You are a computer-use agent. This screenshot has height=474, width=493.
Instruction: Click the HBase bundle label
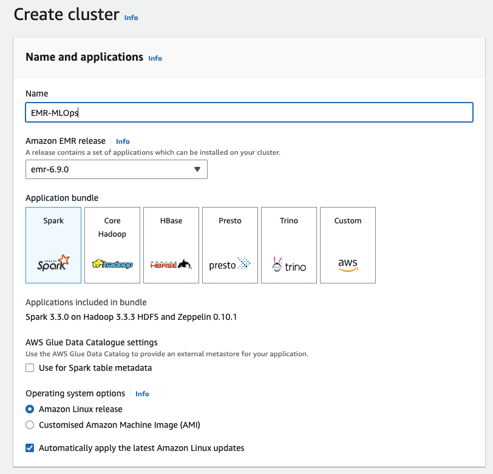pos(171,221)
